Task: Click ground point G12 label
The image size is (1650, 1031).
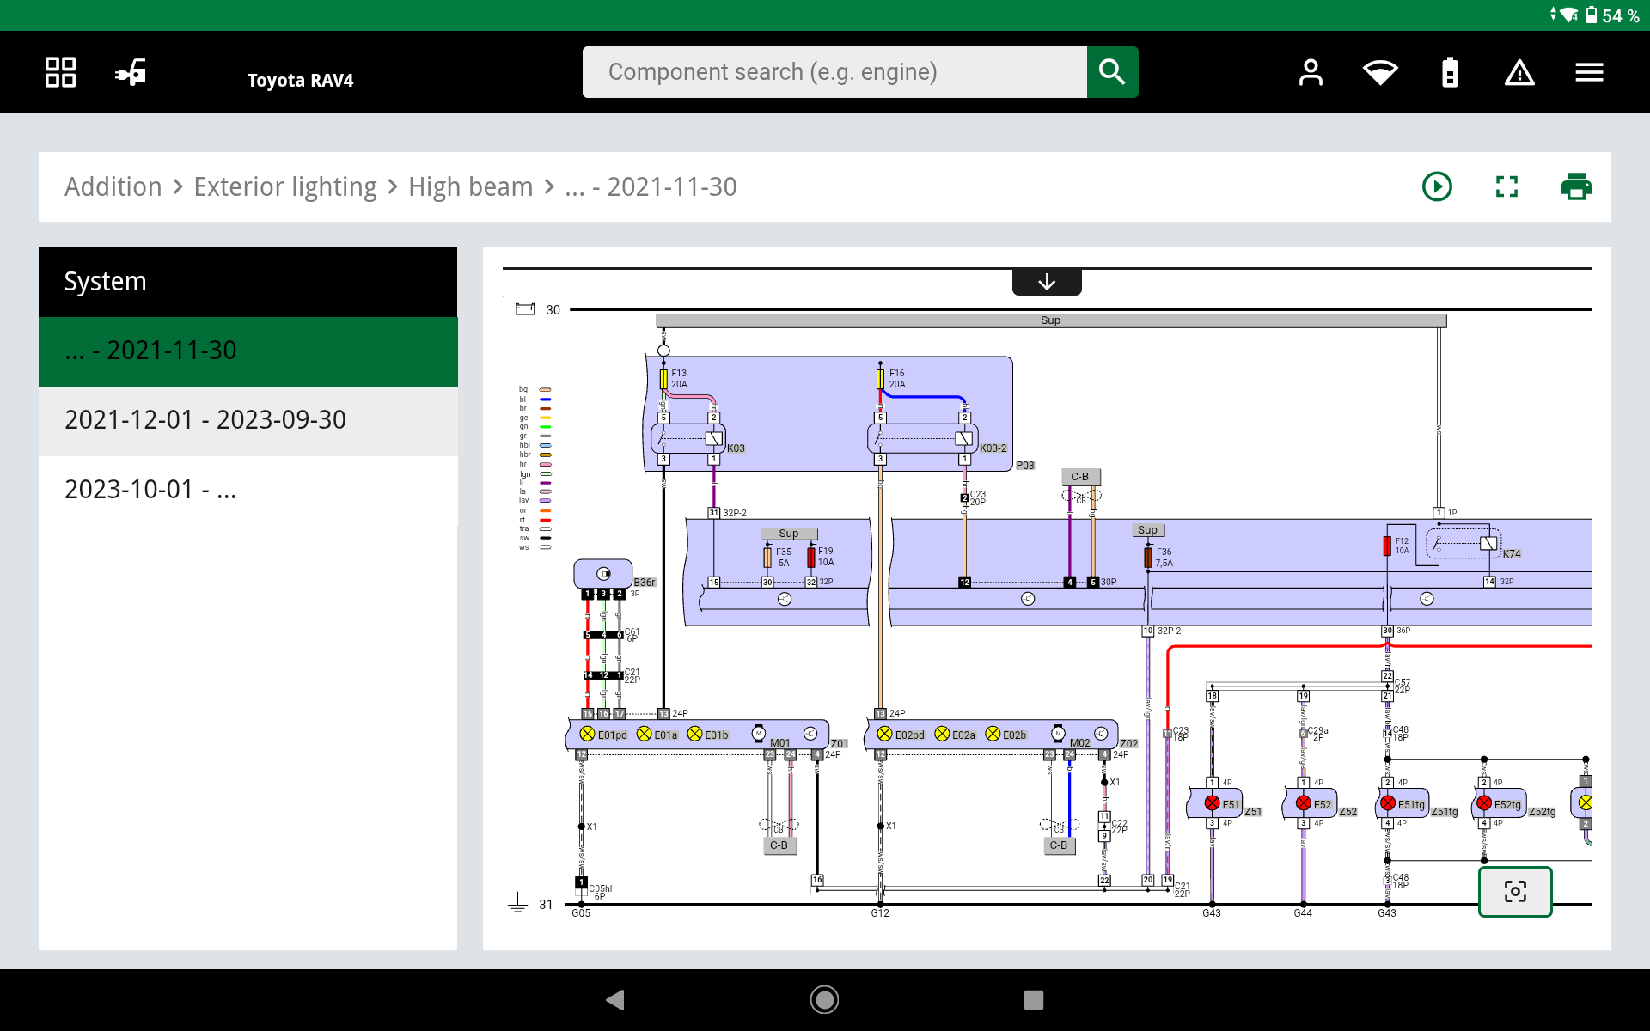Action: click(x=880, y=913)
